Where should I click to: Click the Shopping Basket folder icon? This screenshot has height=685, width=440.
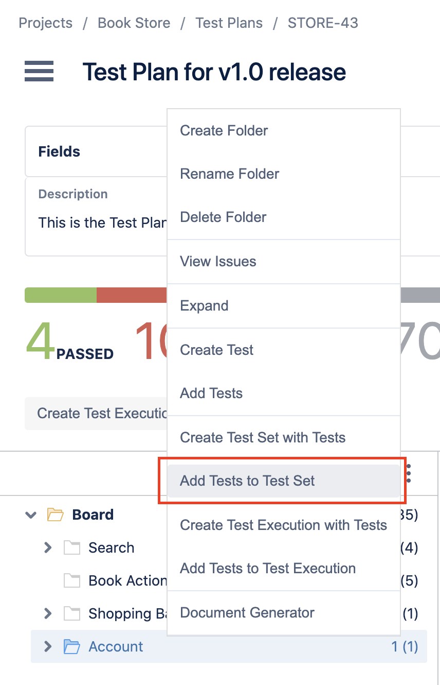(x=72, y=613)
